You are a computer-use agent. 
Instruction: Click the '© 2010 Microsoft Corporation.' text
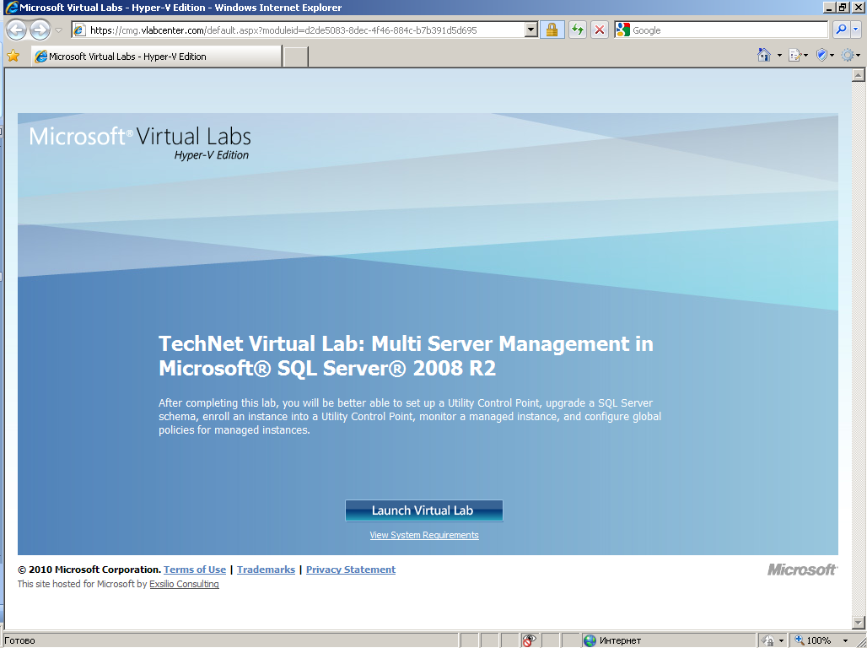89,570
